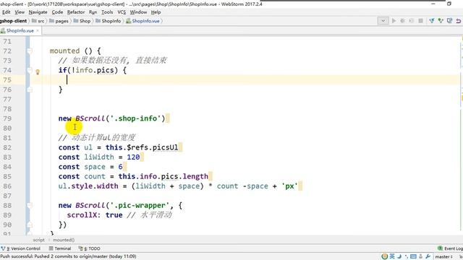Click '.pic-wrapper' string on line 88

pos(140,205)
